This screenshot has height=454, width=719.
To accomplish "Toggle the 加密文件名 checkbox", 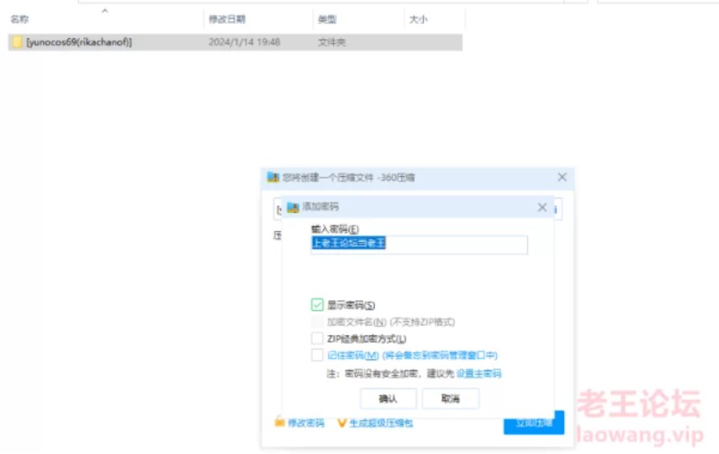I will click(x=317, y=322).
